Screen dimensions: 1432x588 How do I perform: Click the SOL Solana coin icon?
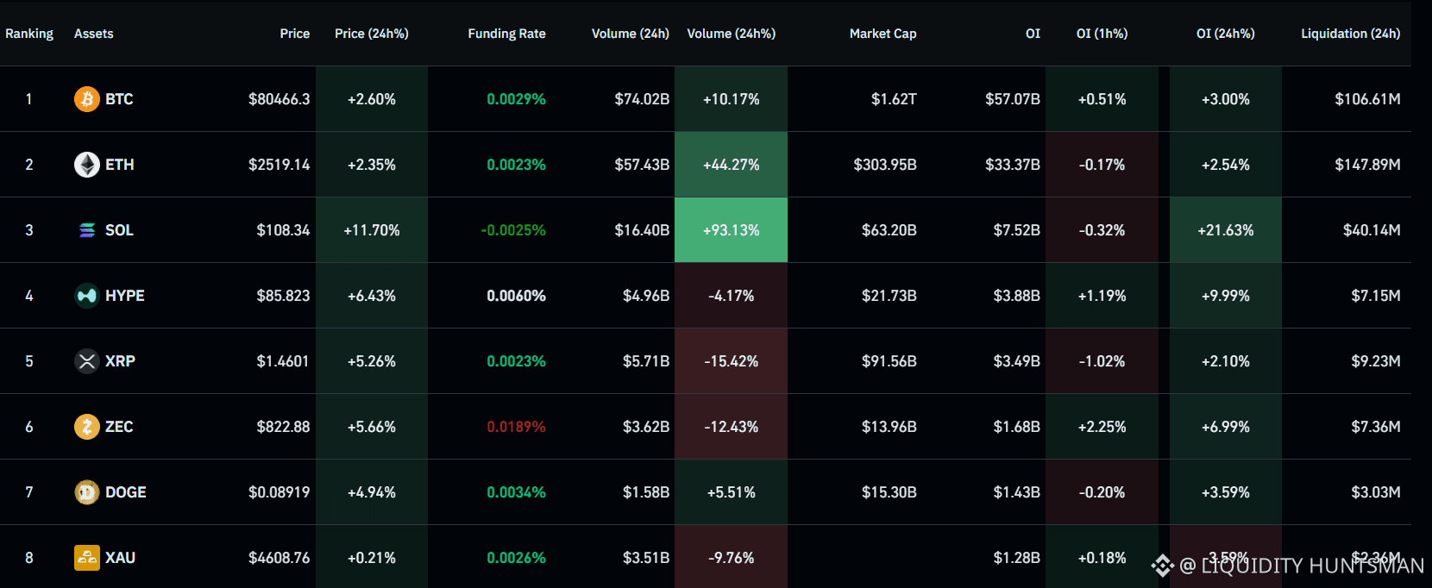click(87, 230)
